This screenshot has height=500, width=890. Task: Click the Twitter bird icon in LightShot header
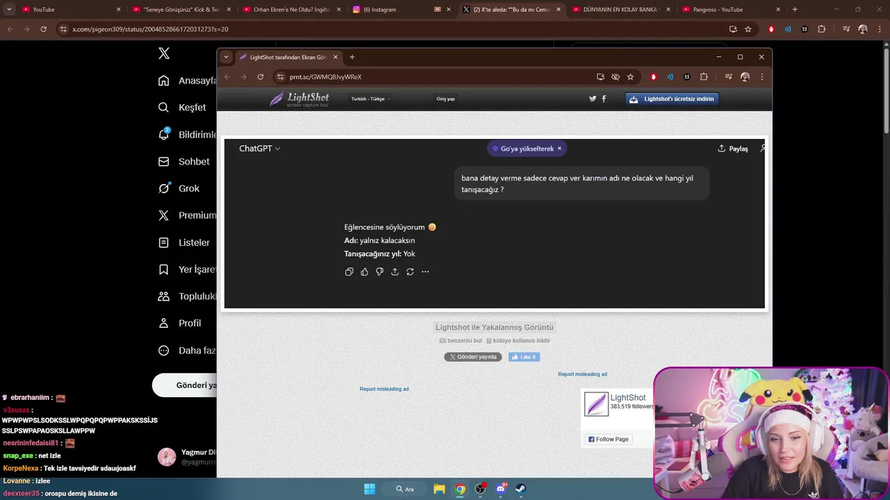point(592,99)
